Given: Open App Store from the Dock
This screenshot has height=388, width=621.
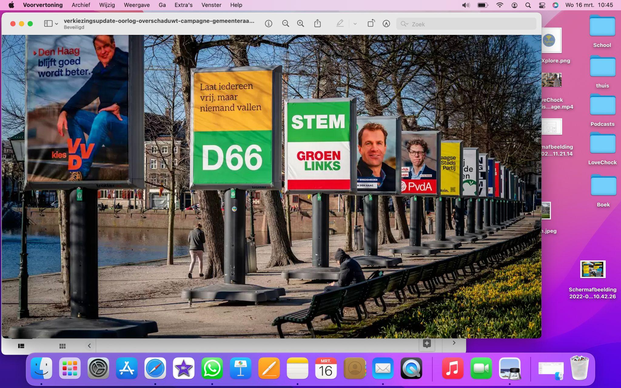Looking at the screenshot, I should click(x=127, y=368).
